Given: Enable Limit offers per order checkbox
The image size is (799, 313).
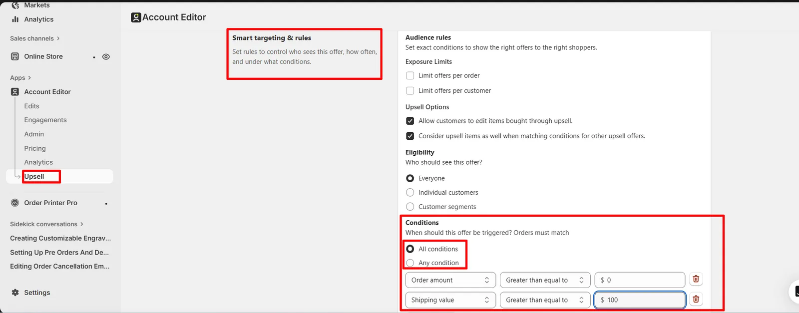Looking at the screenshot, I should tap(410, 75).
